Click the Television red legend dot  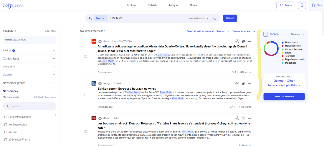[x=283, y=56]
